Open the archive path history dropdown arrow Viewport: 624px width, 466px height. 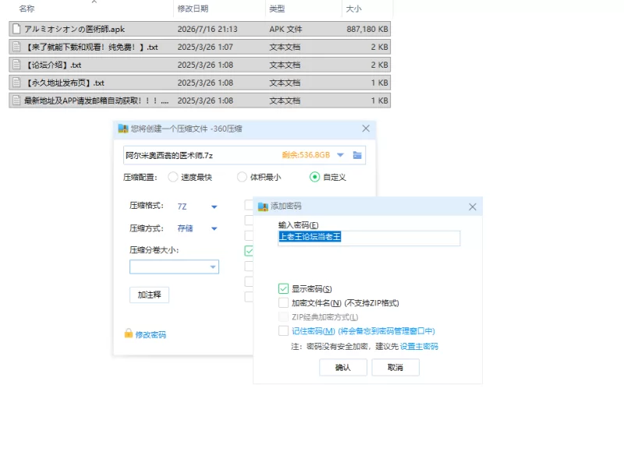[340, 155]
